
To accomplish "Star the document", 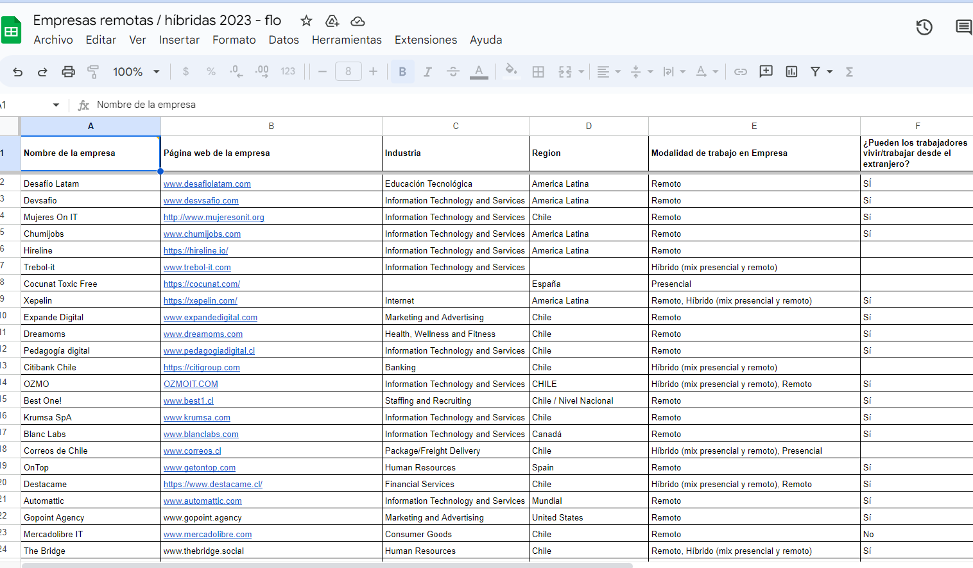I will (x=306, y=21).
